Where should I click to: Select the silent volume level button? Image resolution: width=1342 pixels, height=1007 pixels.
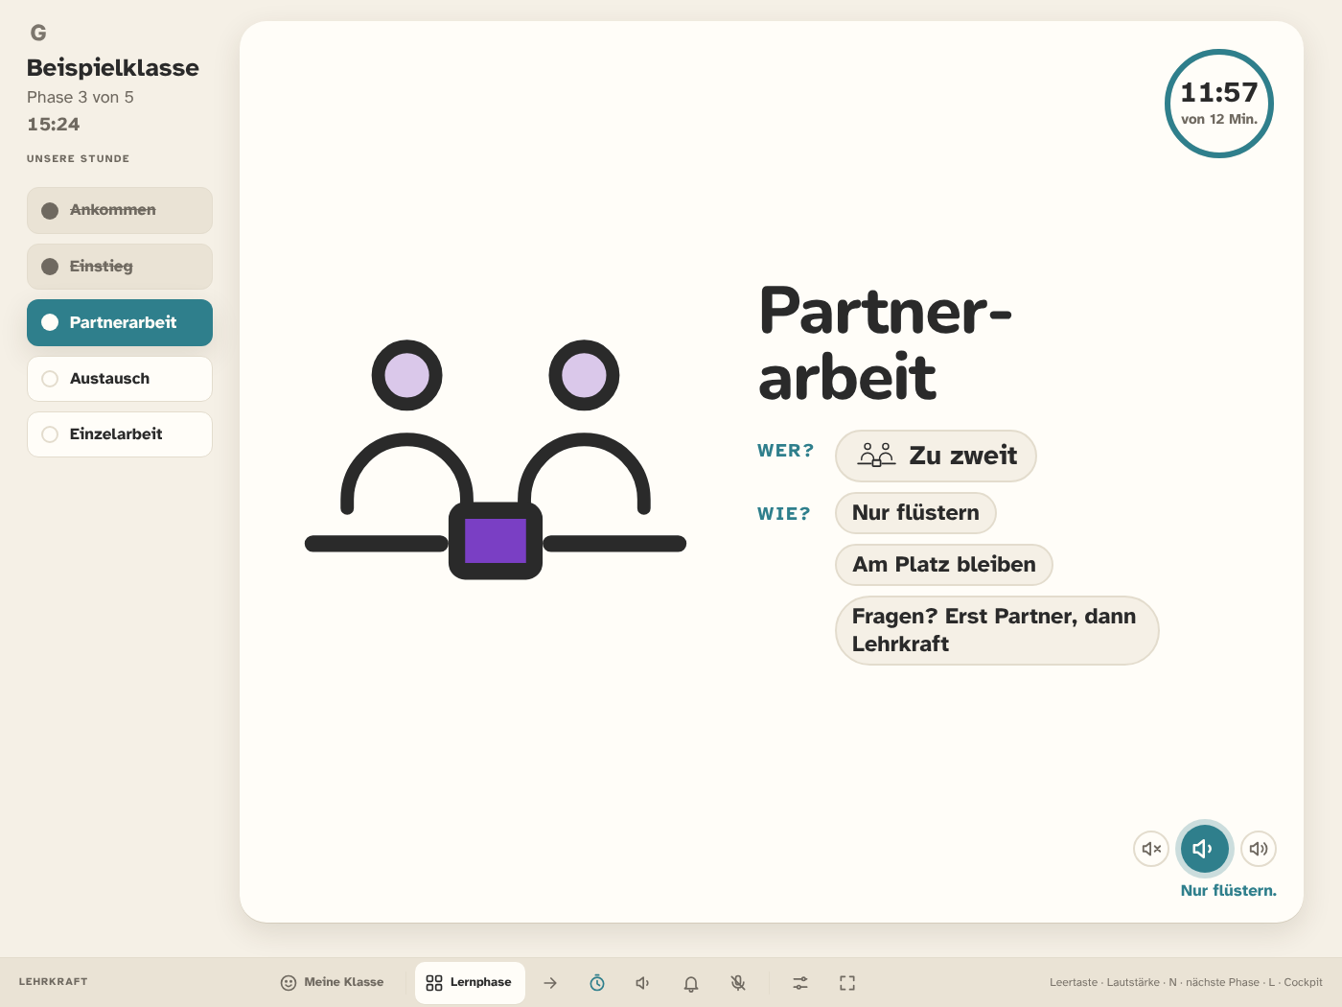[x=1151, y=849]
